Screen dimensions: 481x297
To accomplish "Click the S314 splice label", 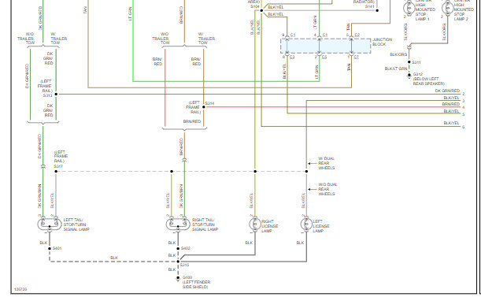I will [x=209, y=103].
